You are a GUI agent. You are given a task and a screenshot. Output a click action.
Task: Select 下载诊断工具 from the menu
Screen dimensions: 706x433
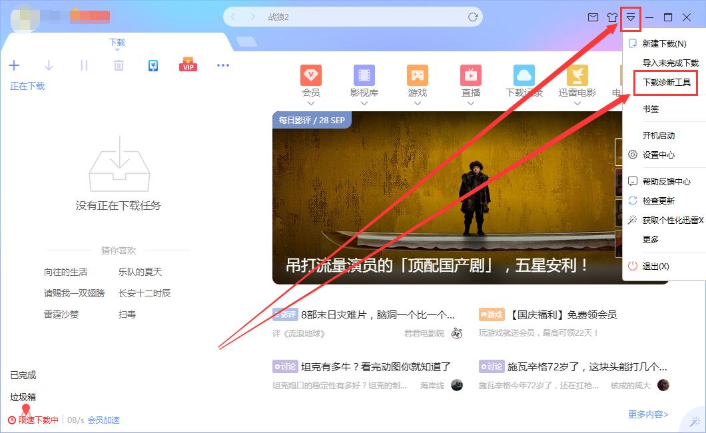click(665, 83)
